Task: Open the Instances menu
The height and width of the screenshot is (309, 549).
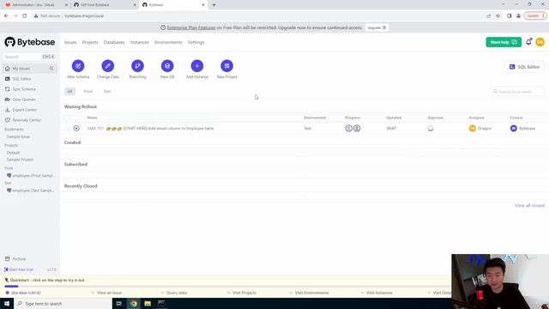Action: tap(140, 42)
